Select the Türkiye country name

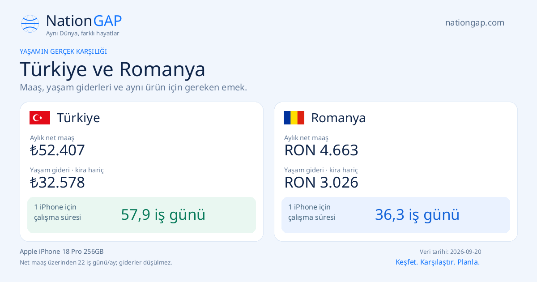pos(78,118)
